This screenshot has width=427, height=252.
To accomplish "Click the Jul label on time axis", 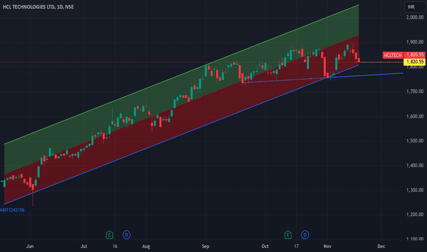I will pos(83,247).
